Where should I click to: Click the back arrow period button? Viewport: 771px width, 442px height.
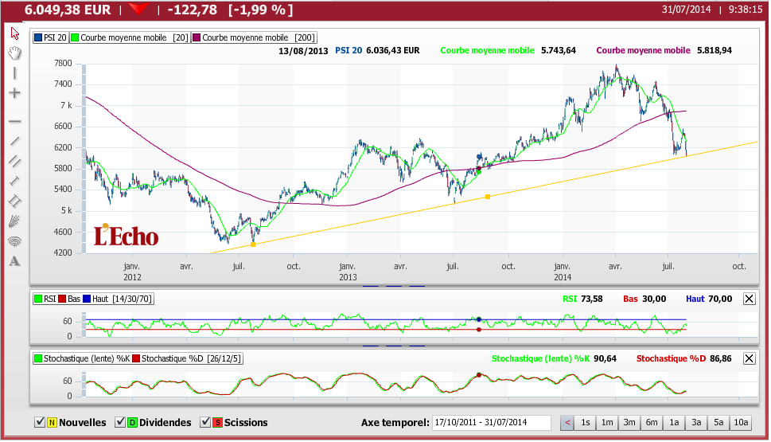click(x=567, y=422)
